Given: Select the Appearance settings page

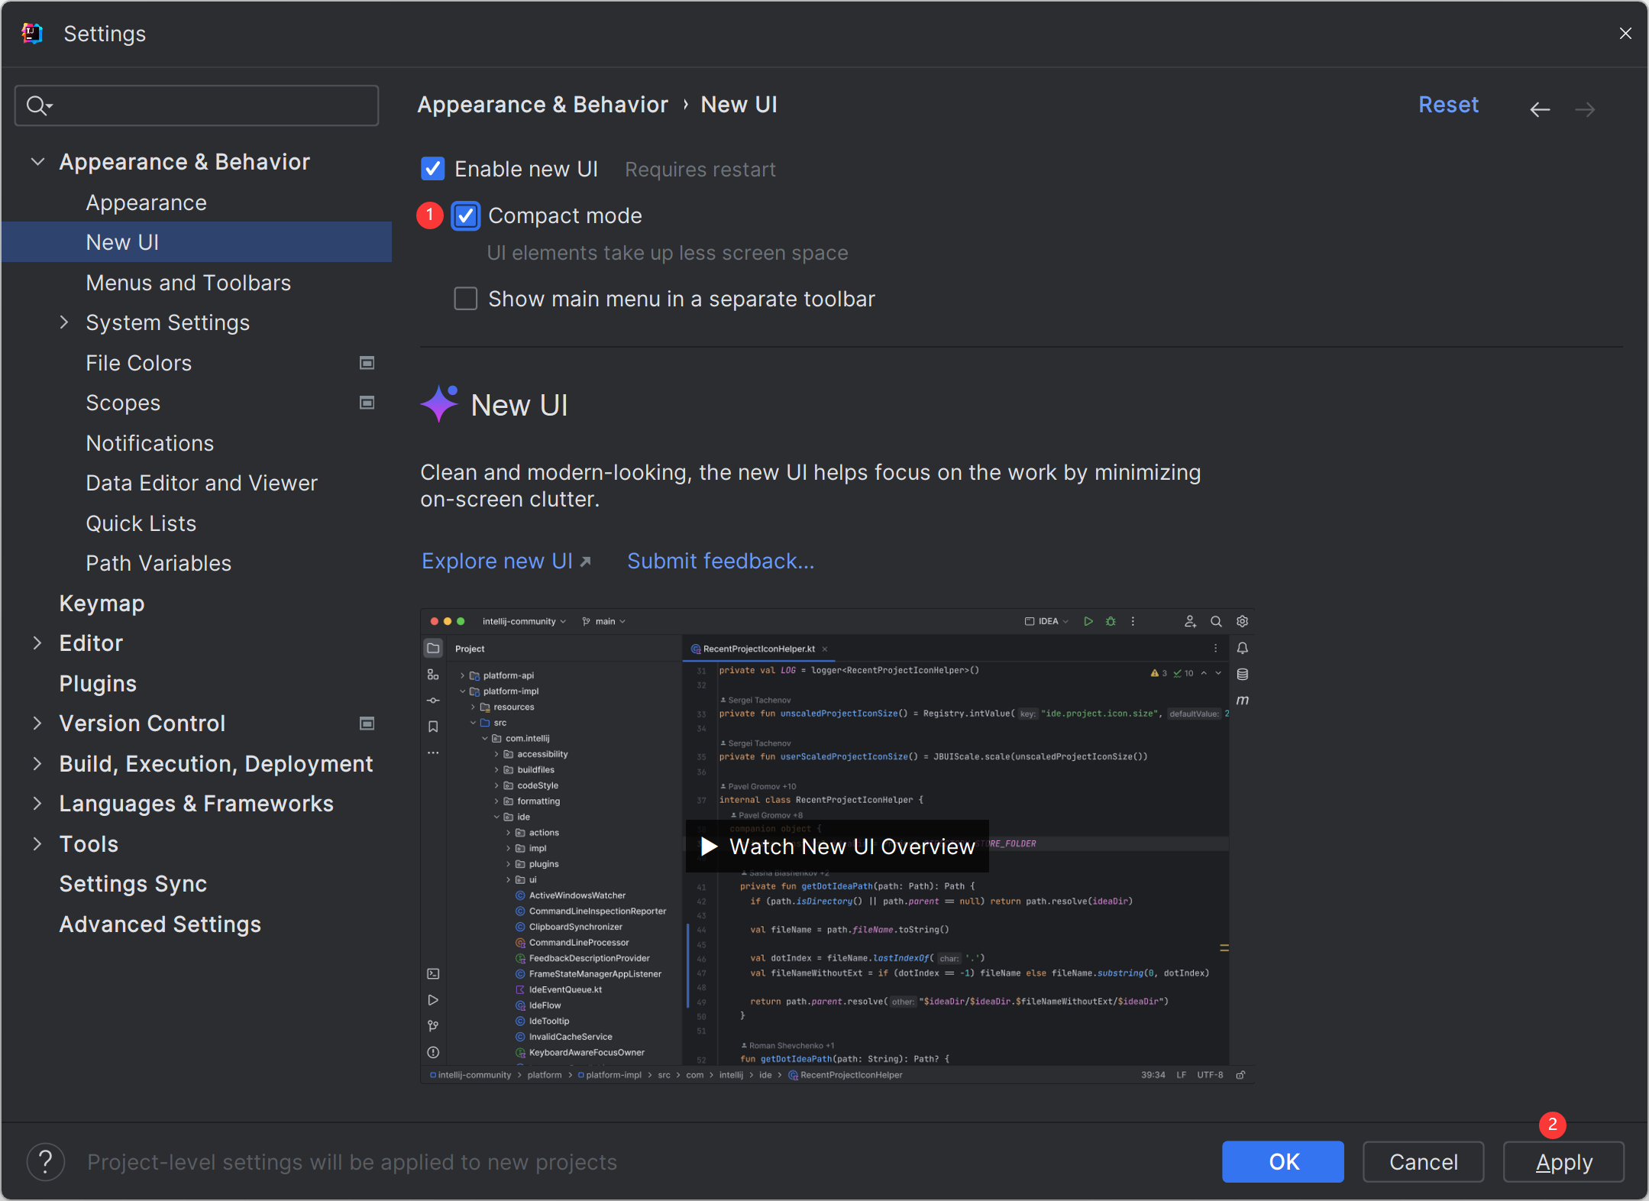Looking at the screenshot, I should (x=146, y=202).
